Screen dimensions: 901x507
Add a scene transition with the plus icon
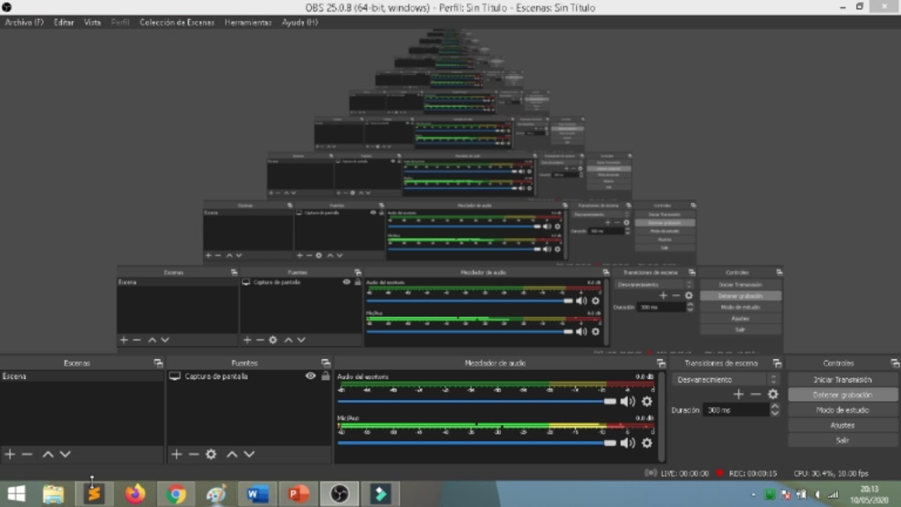coord(738,394)
